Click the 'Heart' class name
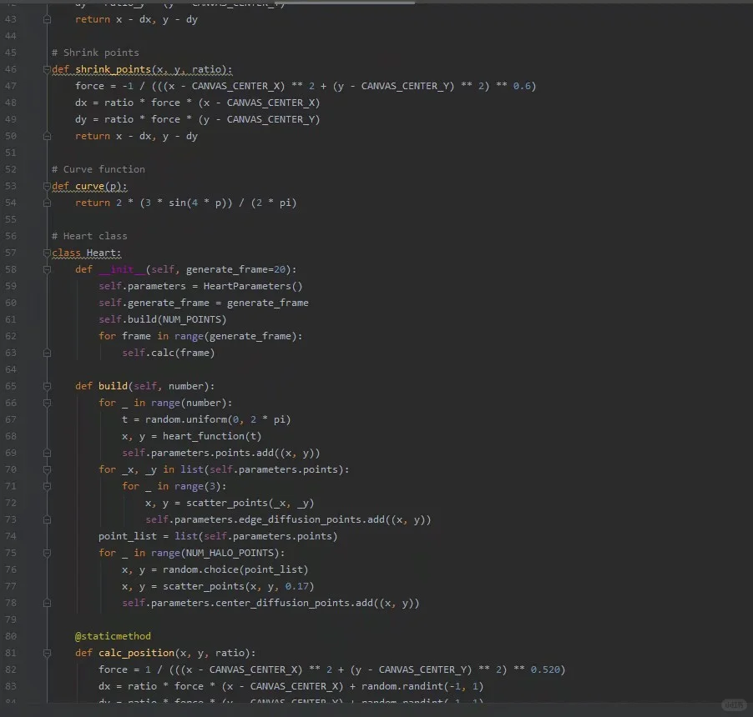753x717 pixels. click(101, 253)
